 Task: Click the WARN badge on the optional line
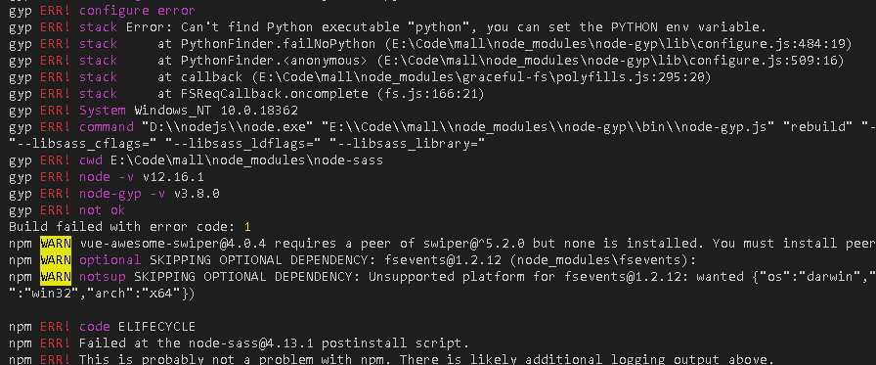click(x=56, y=260)
